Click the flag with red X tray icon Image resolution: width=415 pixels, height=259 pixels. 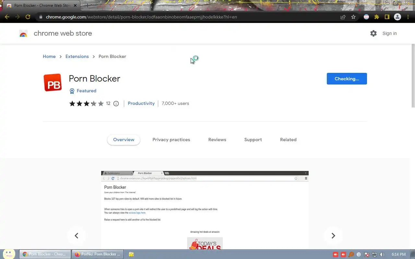[x=367, y=254]
